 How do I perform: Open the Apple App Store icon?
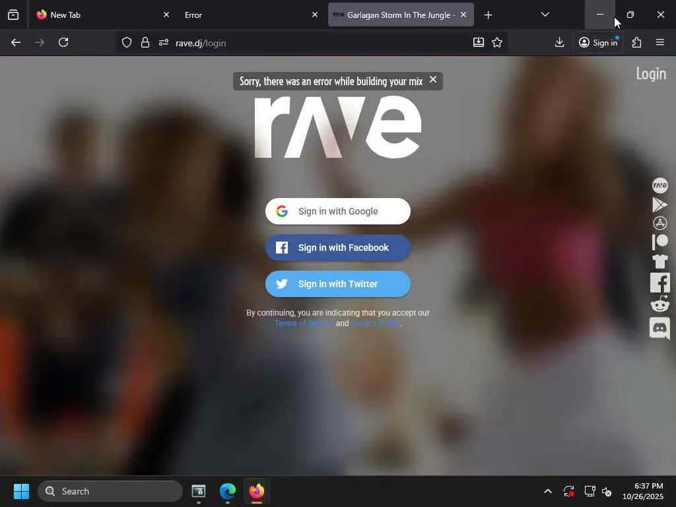[659, 223]
